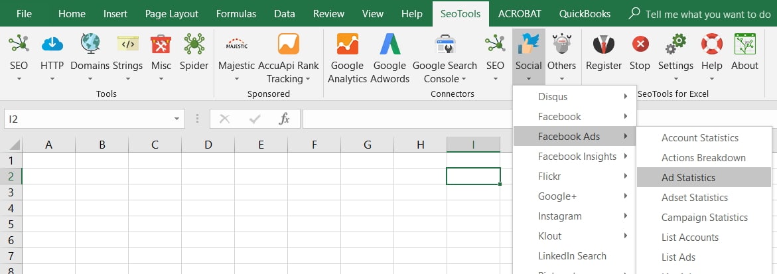Select row 5 header
The height and width of the screenshot is (274, 777).
click(11, 224)
